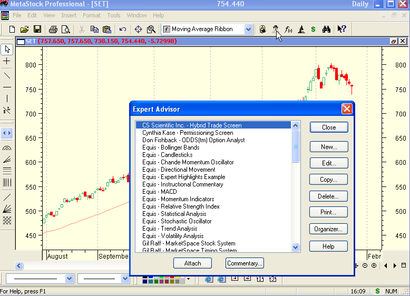The image size is (410, 296).
Task: Click the Print Preview icon
Action: [66, 29]
